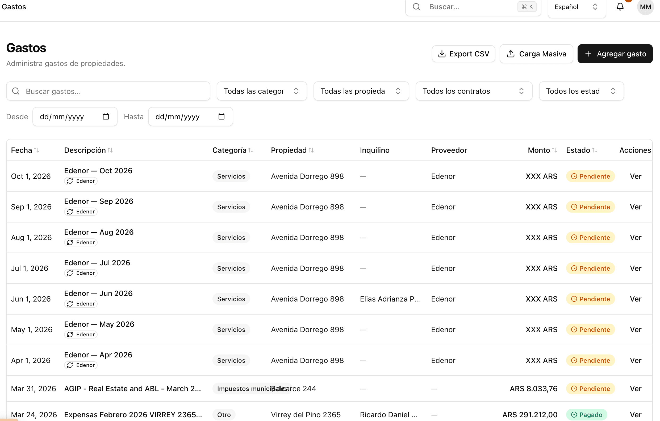Click the Otro category tag
The height and width of the screenshot is (421, 660).
(x=224, y=415)
